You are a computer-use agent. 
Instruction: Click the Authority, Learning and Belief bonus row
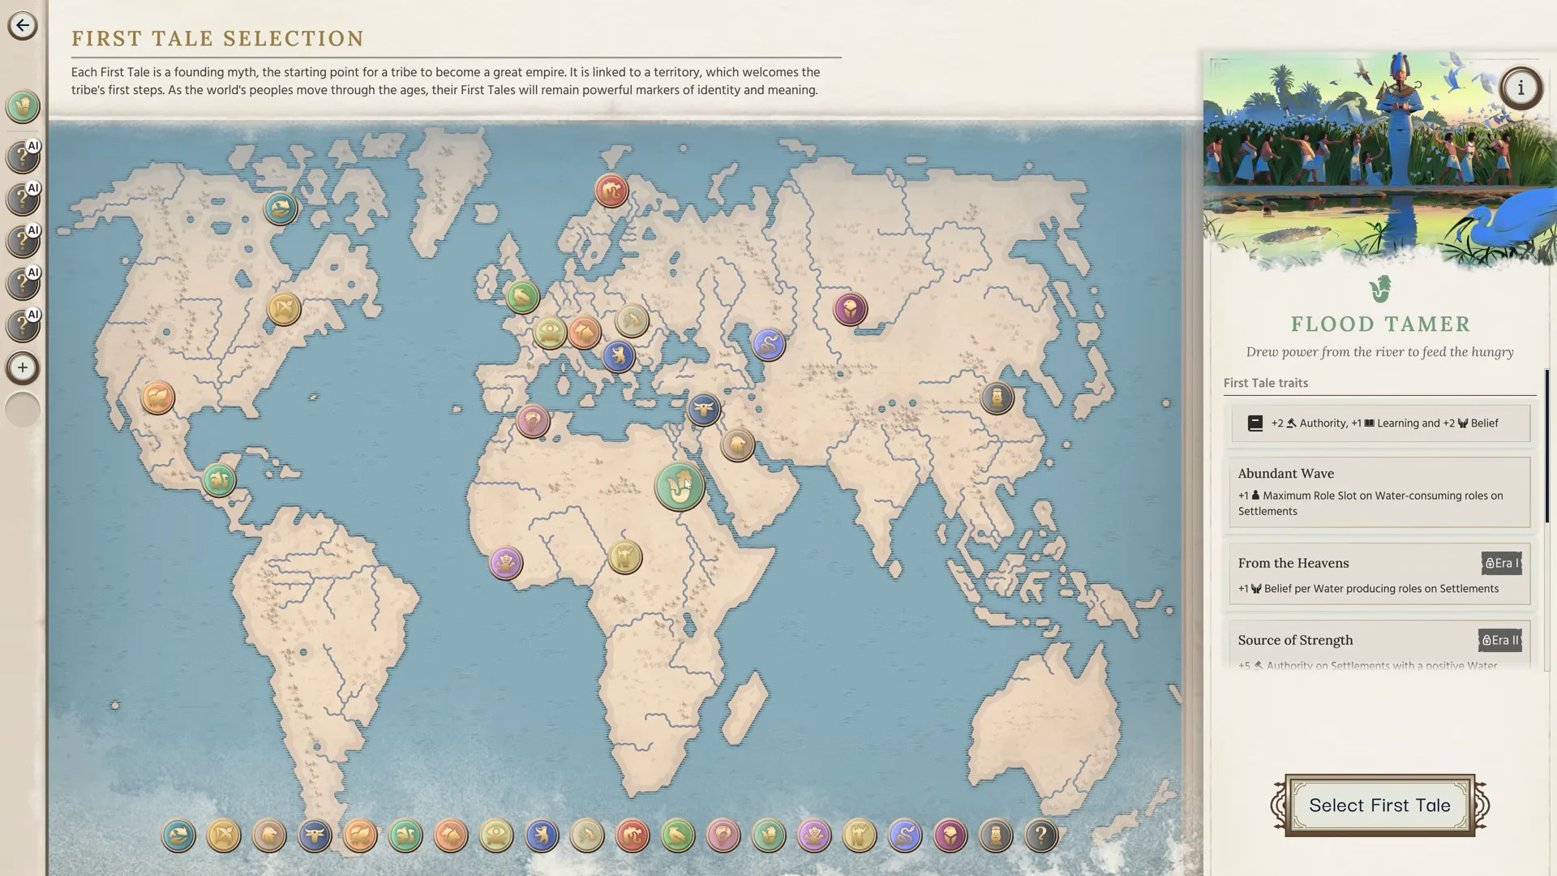coord(1380,423)
